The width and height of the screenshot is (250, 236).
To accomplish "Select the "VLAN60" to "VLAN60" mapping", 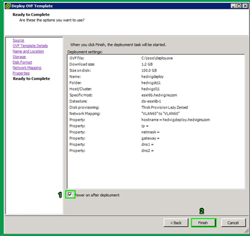I will [x=161, y=114].
